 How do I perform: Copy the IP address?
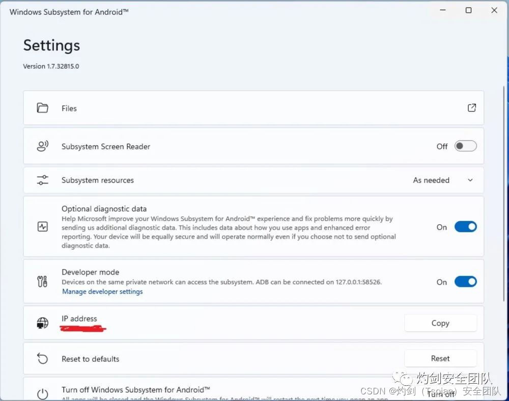click(x=440, y=323)
